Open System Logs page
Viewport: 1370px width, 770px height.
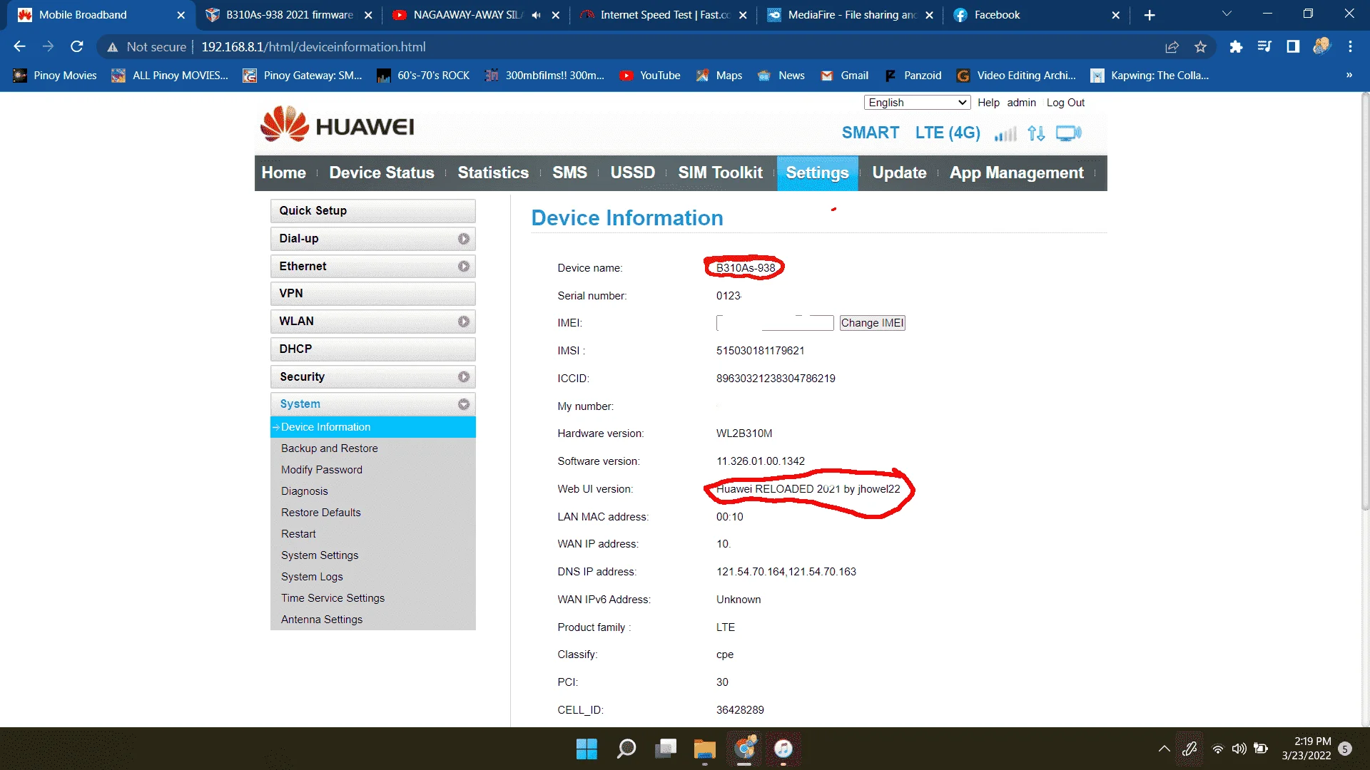click(312, 577)
